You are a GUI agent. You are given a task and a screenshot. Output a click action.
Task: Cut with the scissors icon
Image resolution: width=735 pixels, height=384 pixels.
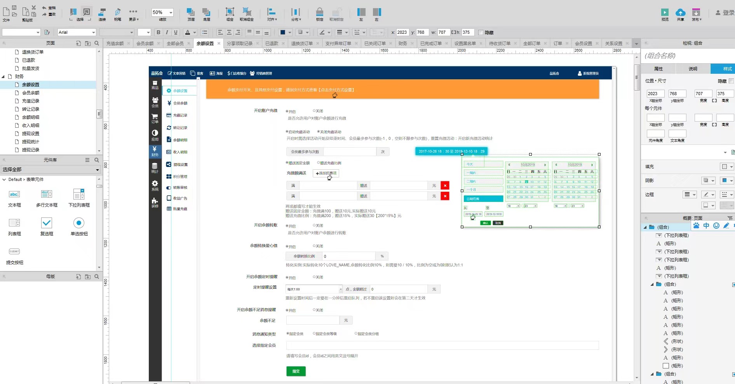tap(34, 7)
